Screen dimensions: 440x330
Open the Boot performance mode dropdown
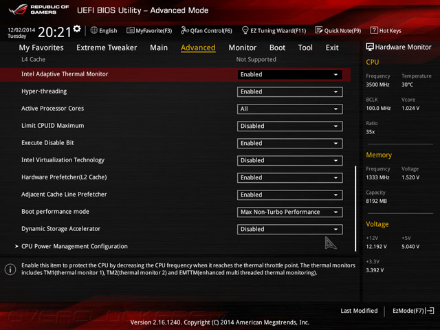pyautogui.click(x=290, y=212)
